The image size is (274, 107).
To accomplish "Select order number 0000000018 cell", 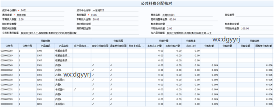I will coord(9,51).
